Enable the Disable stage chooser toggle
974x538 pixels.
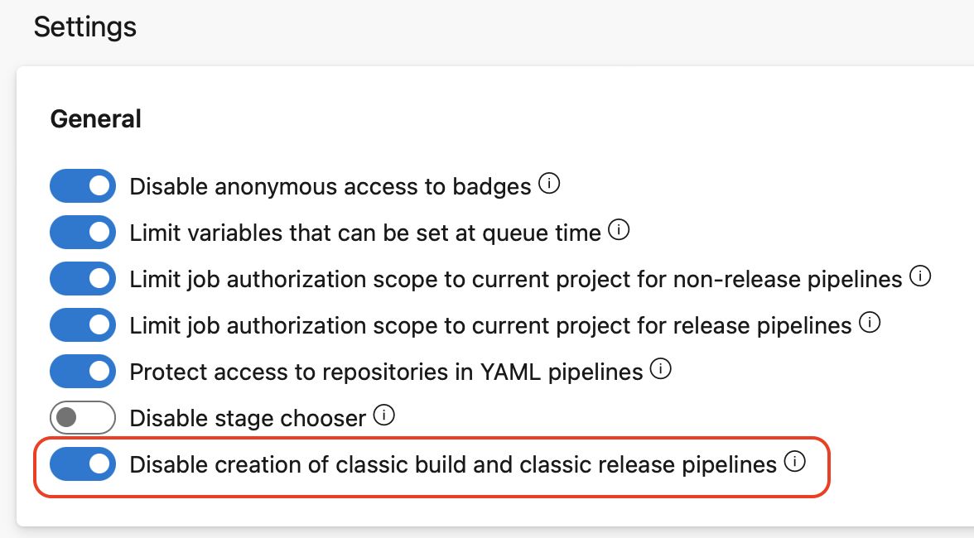point(83,418)
